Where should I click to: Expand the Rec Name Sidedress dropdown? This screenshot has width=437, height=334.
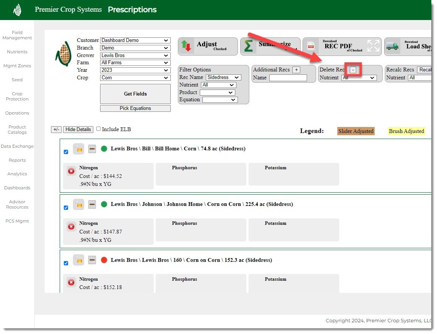click(223, 77)
